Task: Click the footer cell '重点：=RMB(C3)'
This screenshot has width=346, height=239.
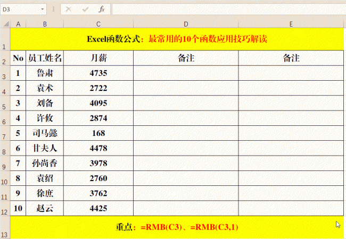Action: click(x=177, y=227)
